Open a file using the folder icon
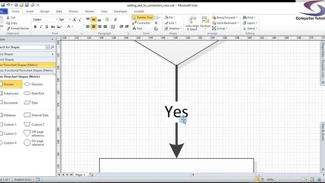Image resolution: width=325 pixels, height=183 pixels. [x=21, y=5]
